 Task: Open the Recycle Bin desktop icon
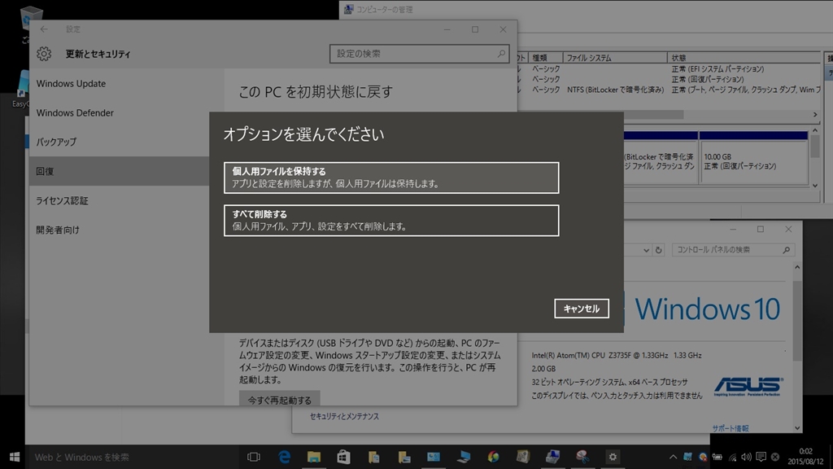tap(31, 18)
